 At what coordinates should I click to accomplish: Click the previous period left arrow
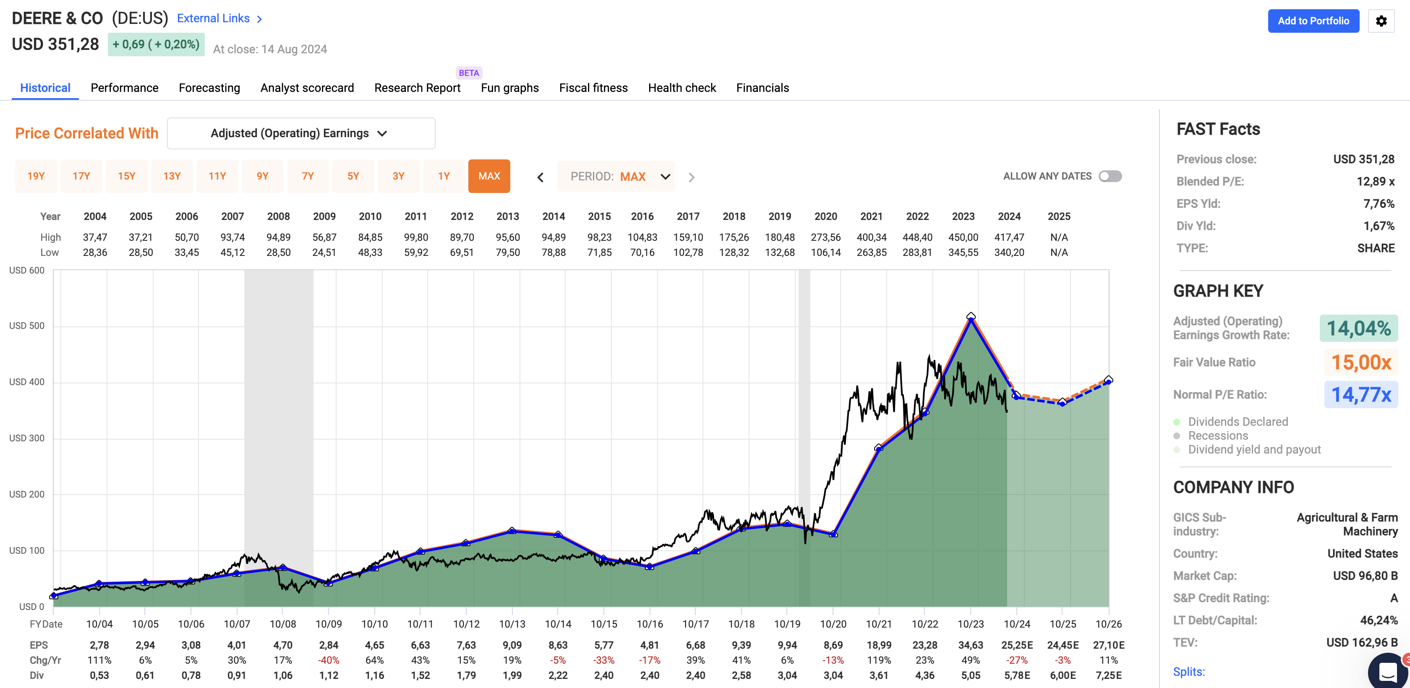[540, 177]
